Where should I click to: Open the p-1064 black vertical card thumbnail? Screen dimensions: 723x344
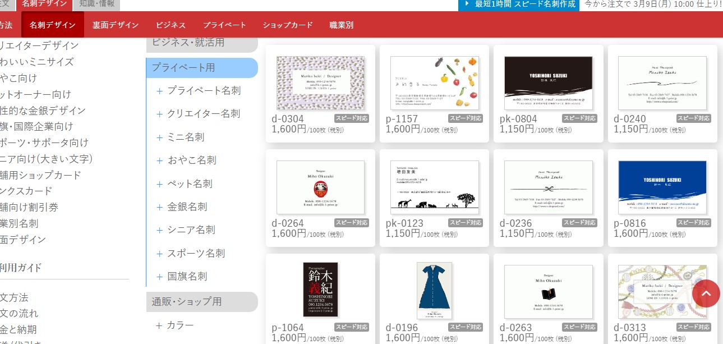coord(320,291)
